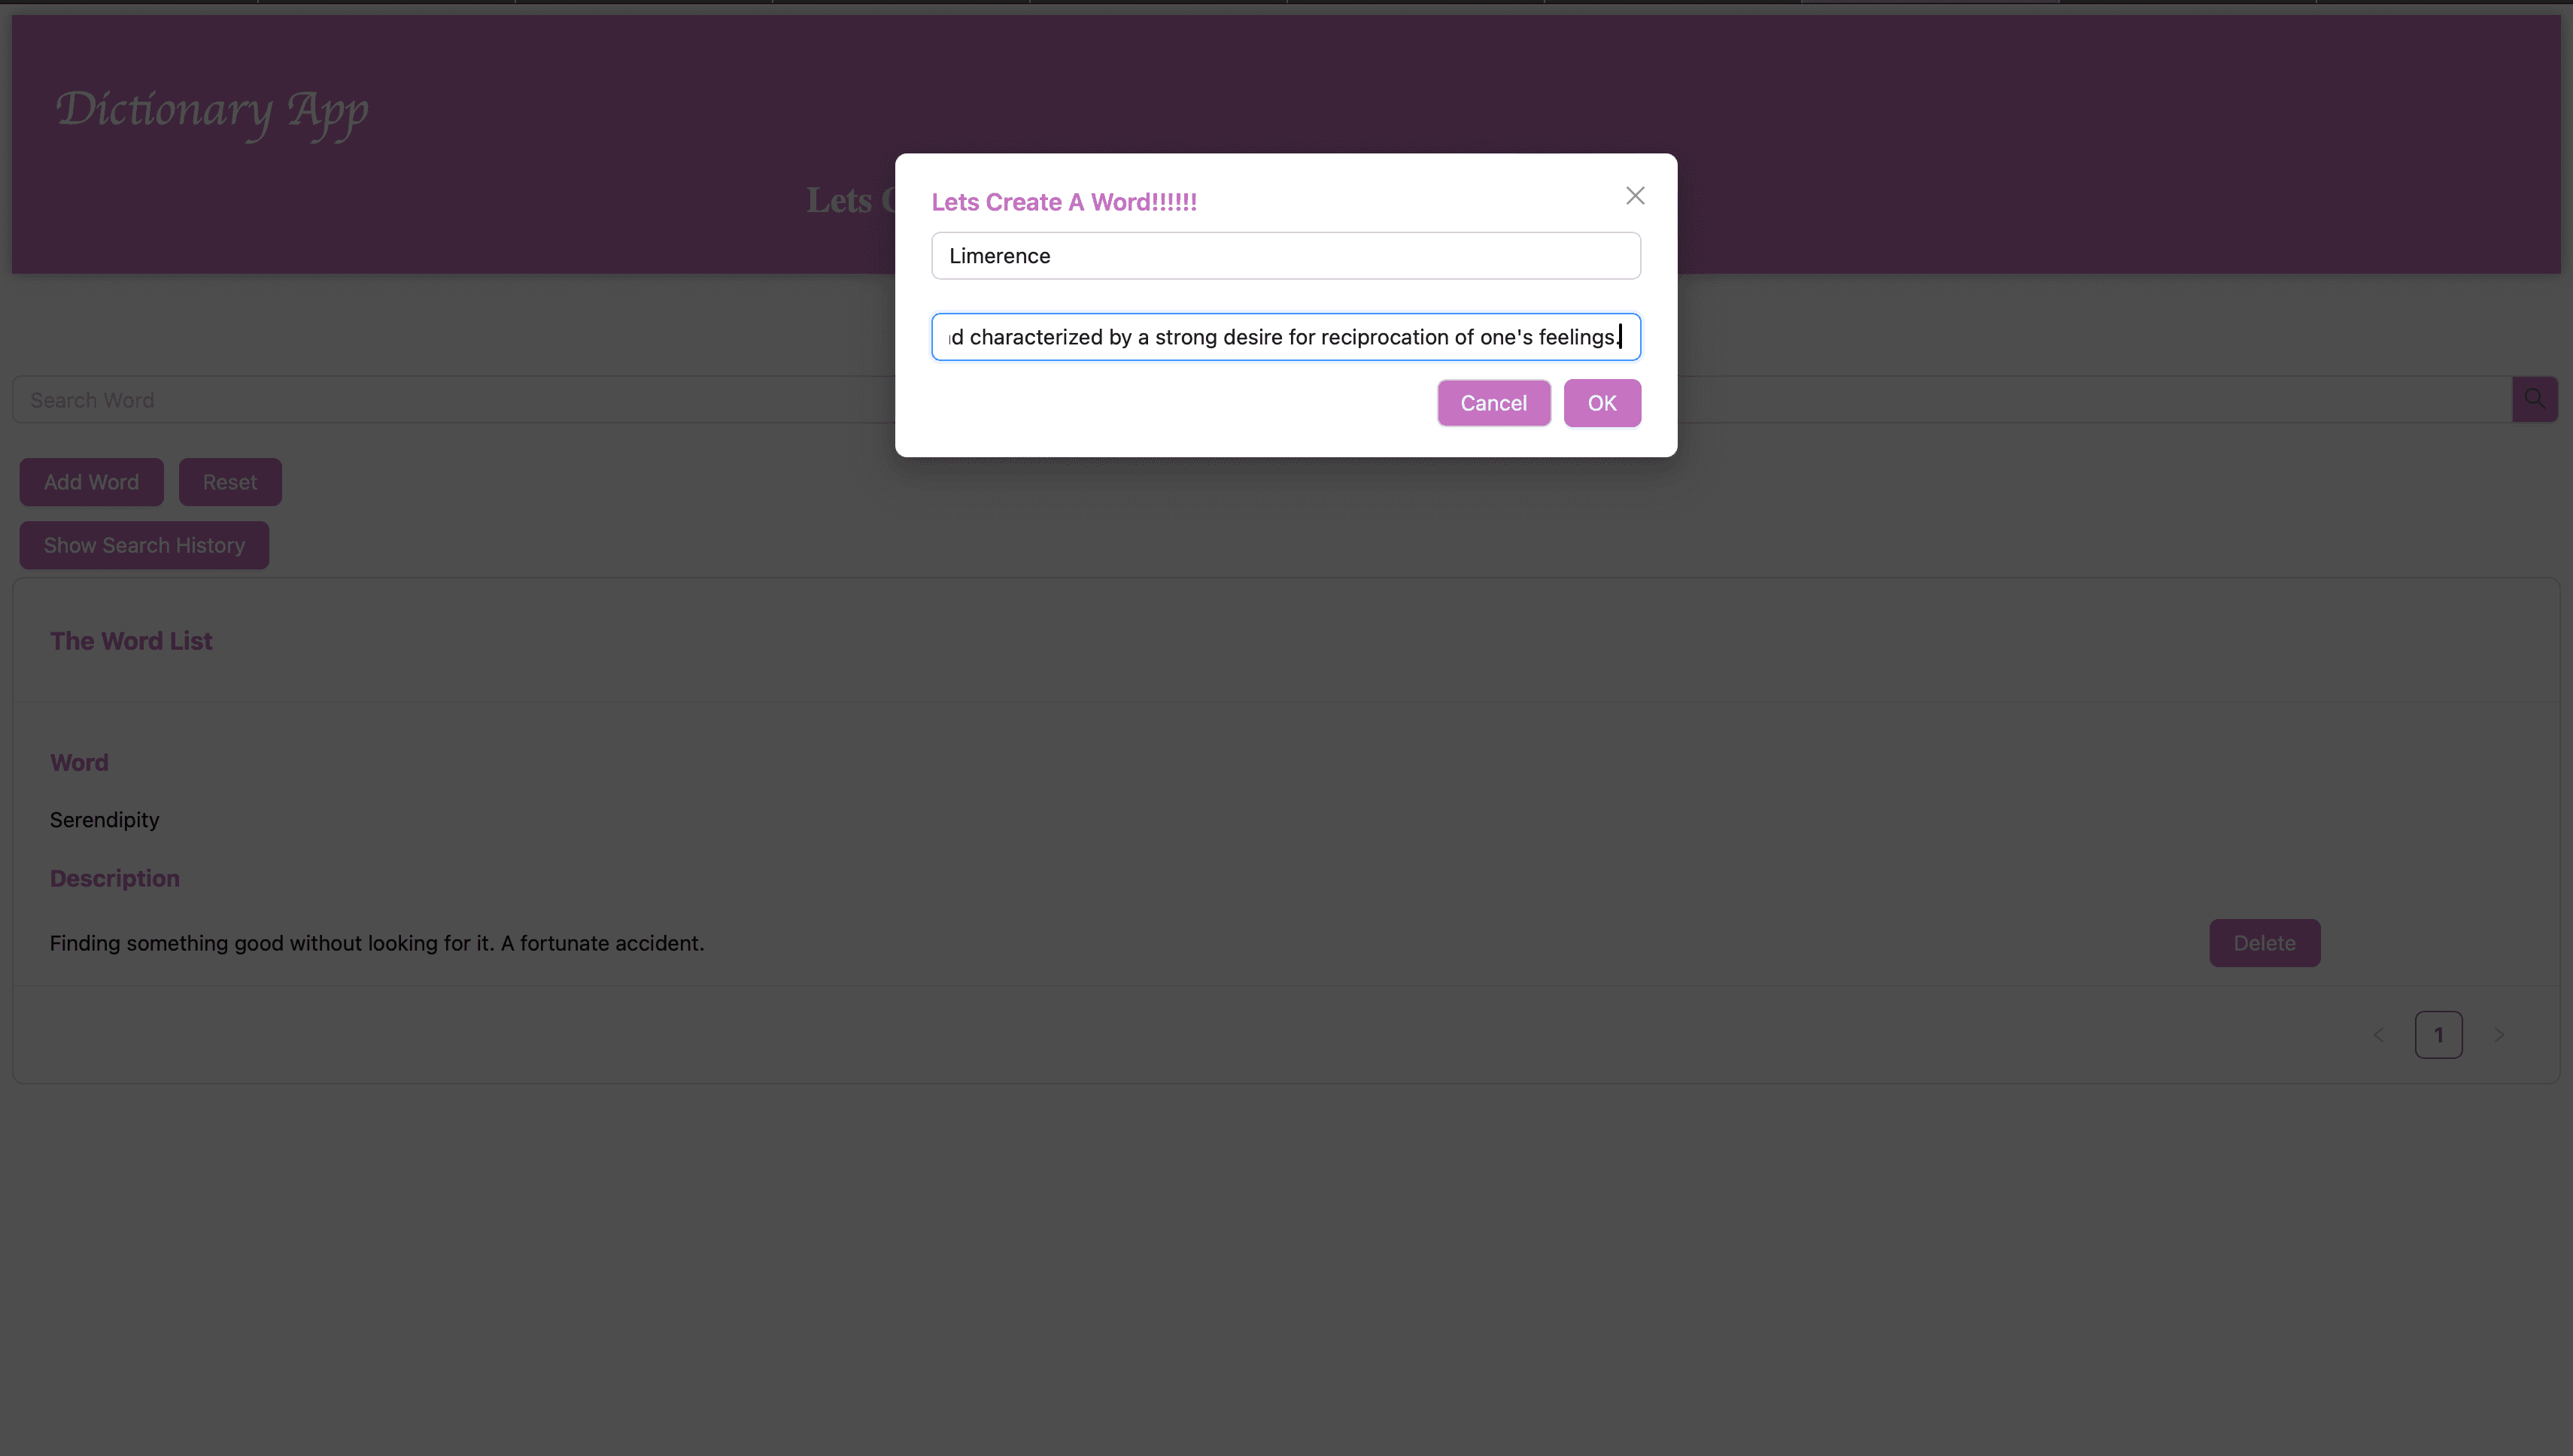Click The Word List heading
Screen dimensions: 2573x1456
[x=131, y=641]
